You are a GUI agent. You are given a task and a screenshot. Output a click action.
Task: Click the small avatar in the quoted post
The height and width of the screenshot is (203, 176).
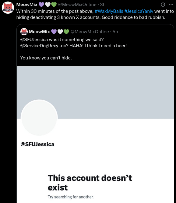[24, 32]
